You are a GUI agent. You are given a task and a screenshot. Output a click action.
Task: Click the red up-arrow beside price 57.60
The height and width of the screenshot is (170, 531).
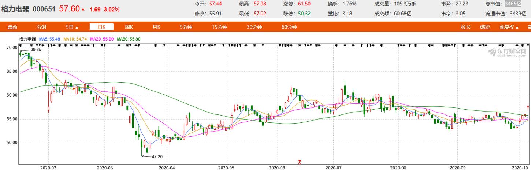tap(83, 9)
